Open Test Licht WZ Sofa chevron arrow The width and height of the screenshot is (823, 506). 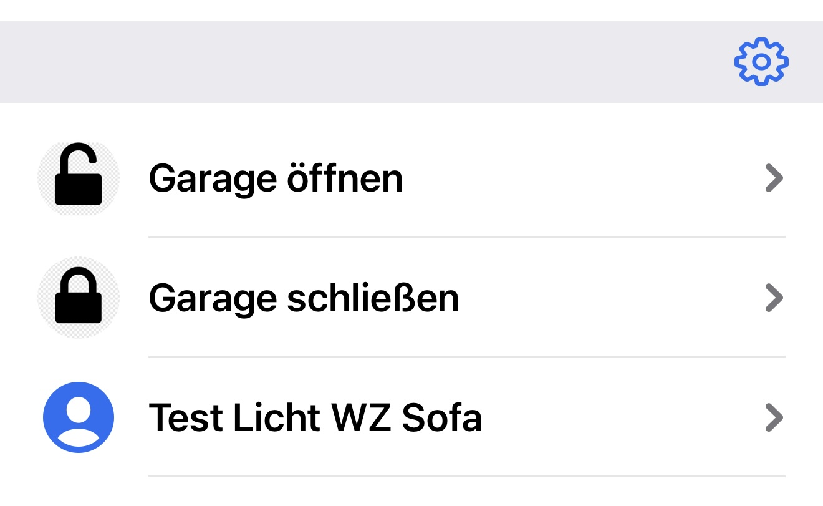tap(774, 417)
